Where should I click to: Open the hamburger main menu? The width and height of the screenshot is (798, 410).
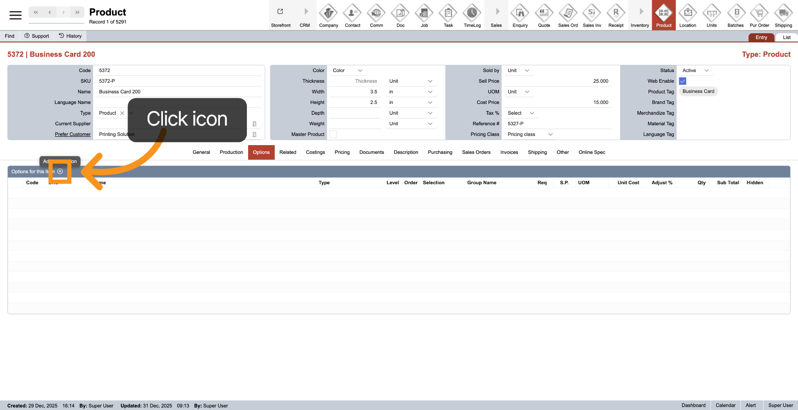click(x=15, y=15)
